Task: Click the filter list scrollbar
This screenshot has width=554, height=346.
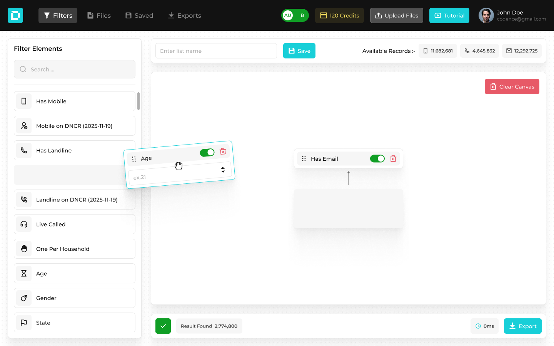Action: 138,101
